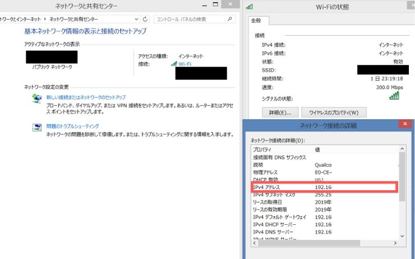Click the left arrow of the horizontal scrollbar
This screenshot has width=415, height=259.
point(255,243)
